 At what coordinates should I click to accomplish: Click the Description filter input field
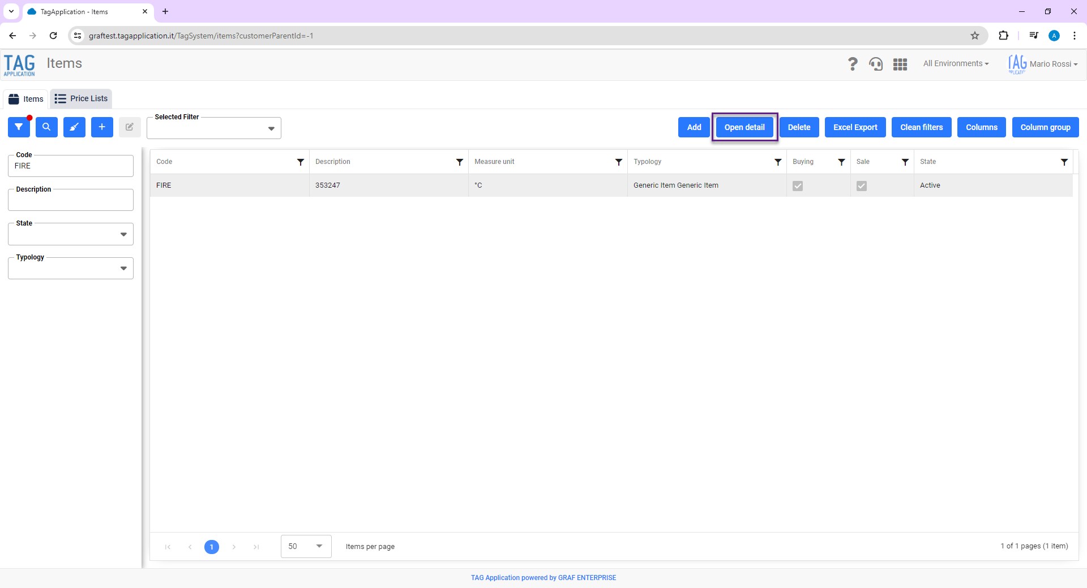71,200
